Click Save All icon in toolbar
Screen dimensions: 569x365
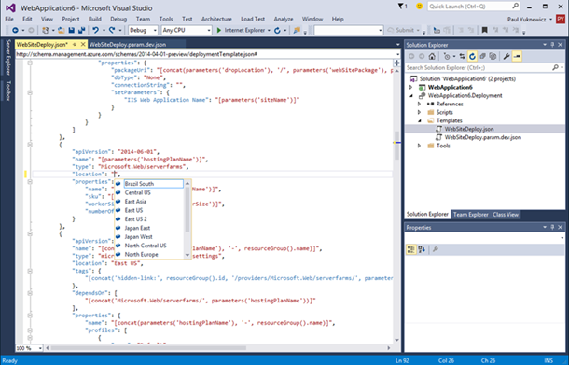coord(82,31)
